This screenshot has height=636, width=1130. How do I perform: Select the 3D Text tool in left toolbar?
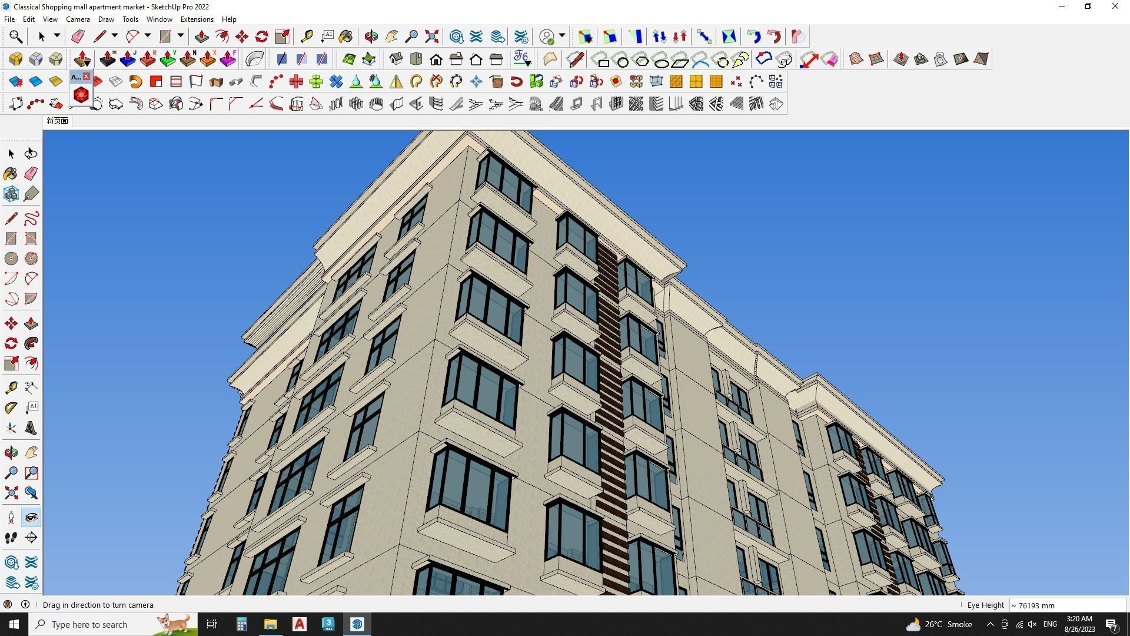31,428
